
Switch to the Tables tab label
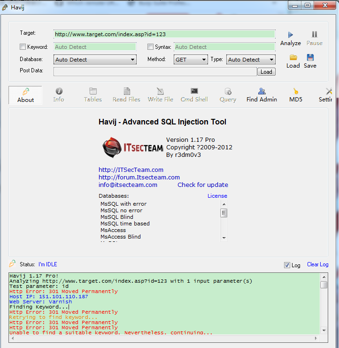tap(93, 100)
